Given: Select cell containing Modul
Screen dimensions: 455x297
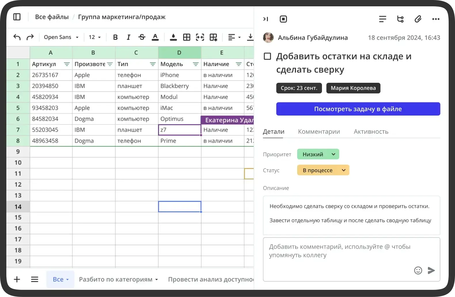Looking at the screenshot, I should click(x=180, y=97).
